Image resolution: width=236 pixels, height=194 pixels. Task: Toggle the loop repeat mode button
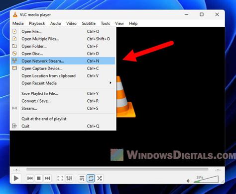91,178
